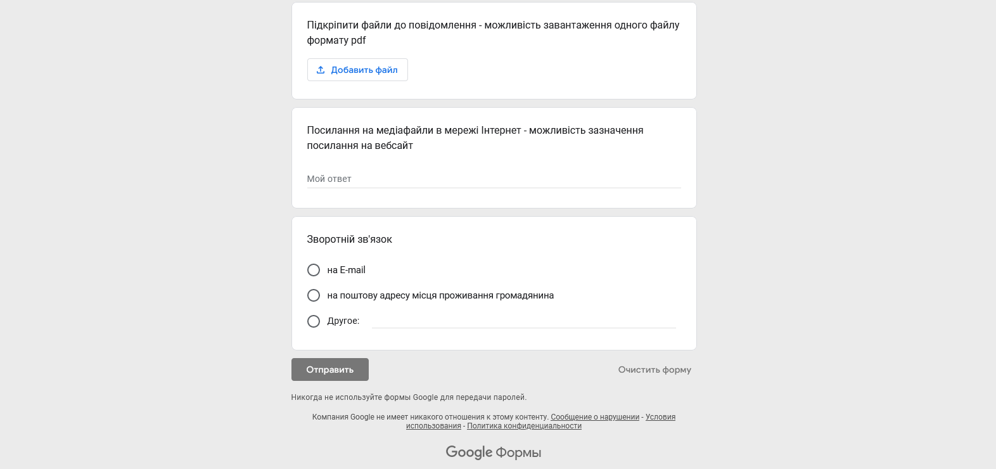
Task: Click the Google Формы logo
Action: tap(493, 452)
